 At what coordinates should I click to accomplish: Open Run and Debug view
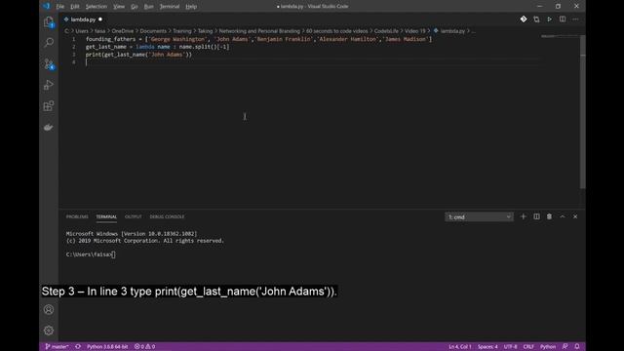(49, 85)
